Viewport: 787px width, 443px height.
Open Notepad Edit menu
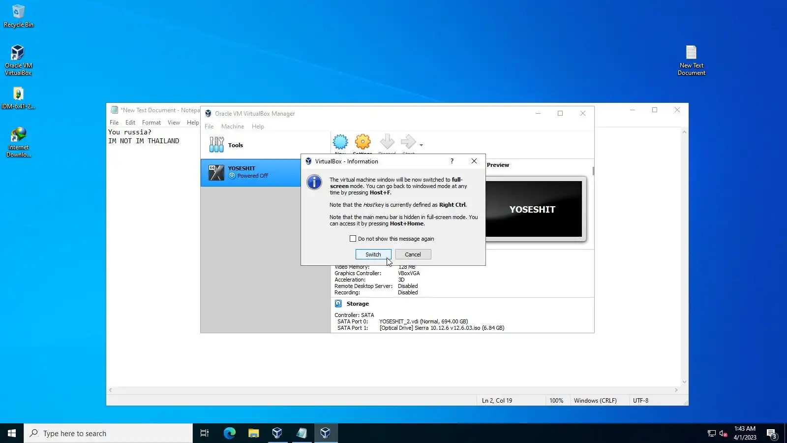point(130,123)
